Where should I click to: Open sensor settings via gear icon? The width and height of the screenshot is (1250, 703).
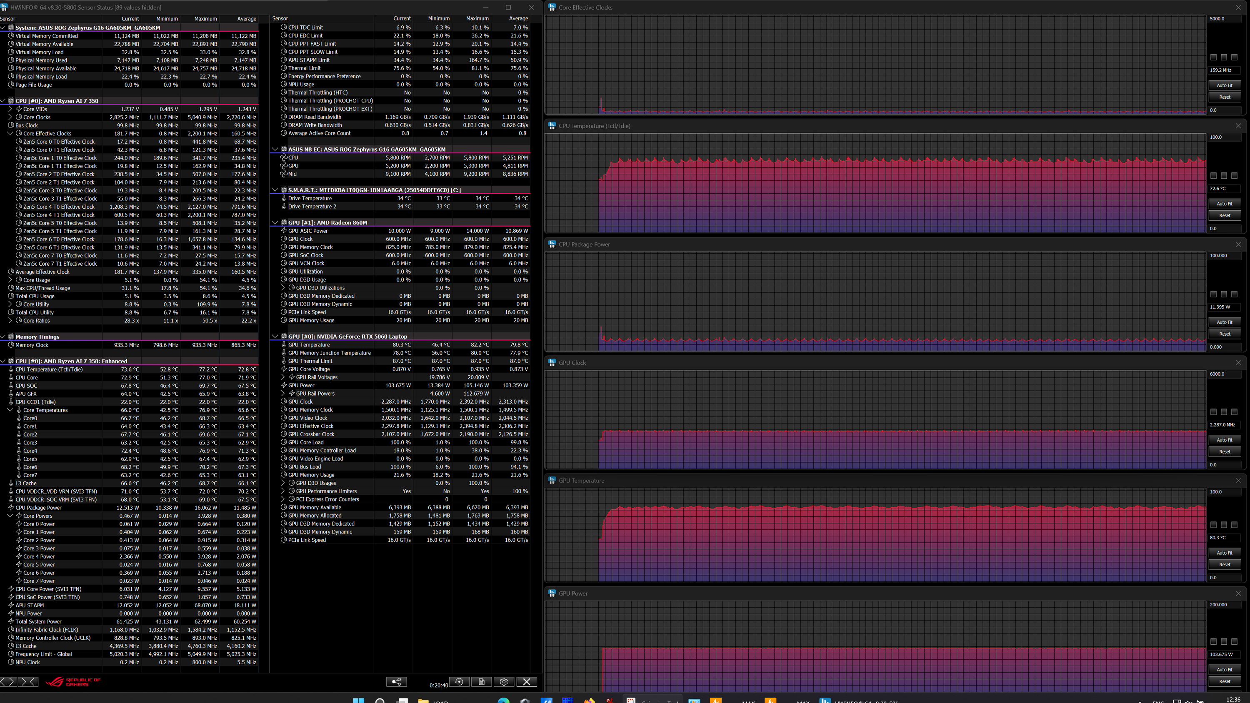click(504, 682)
